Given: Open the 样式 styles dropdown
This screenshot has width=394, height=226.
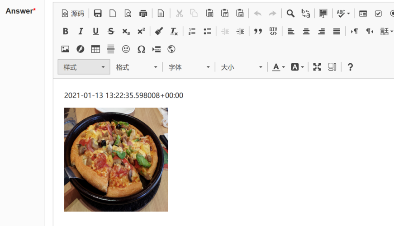Looking at the screenshot, I should 84,67.
